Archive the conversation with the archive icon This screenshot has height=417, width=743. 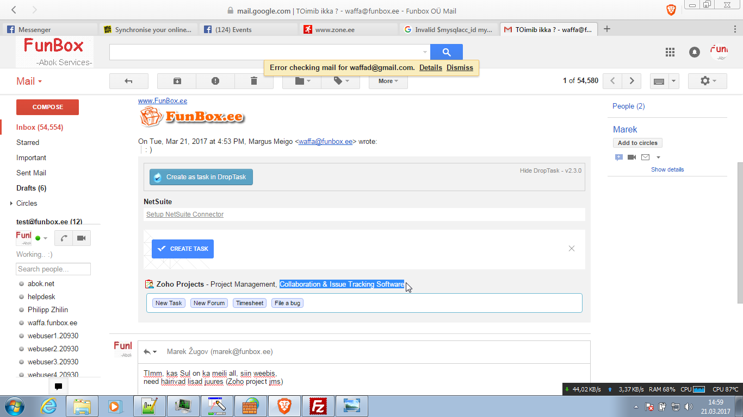[177, 81]
